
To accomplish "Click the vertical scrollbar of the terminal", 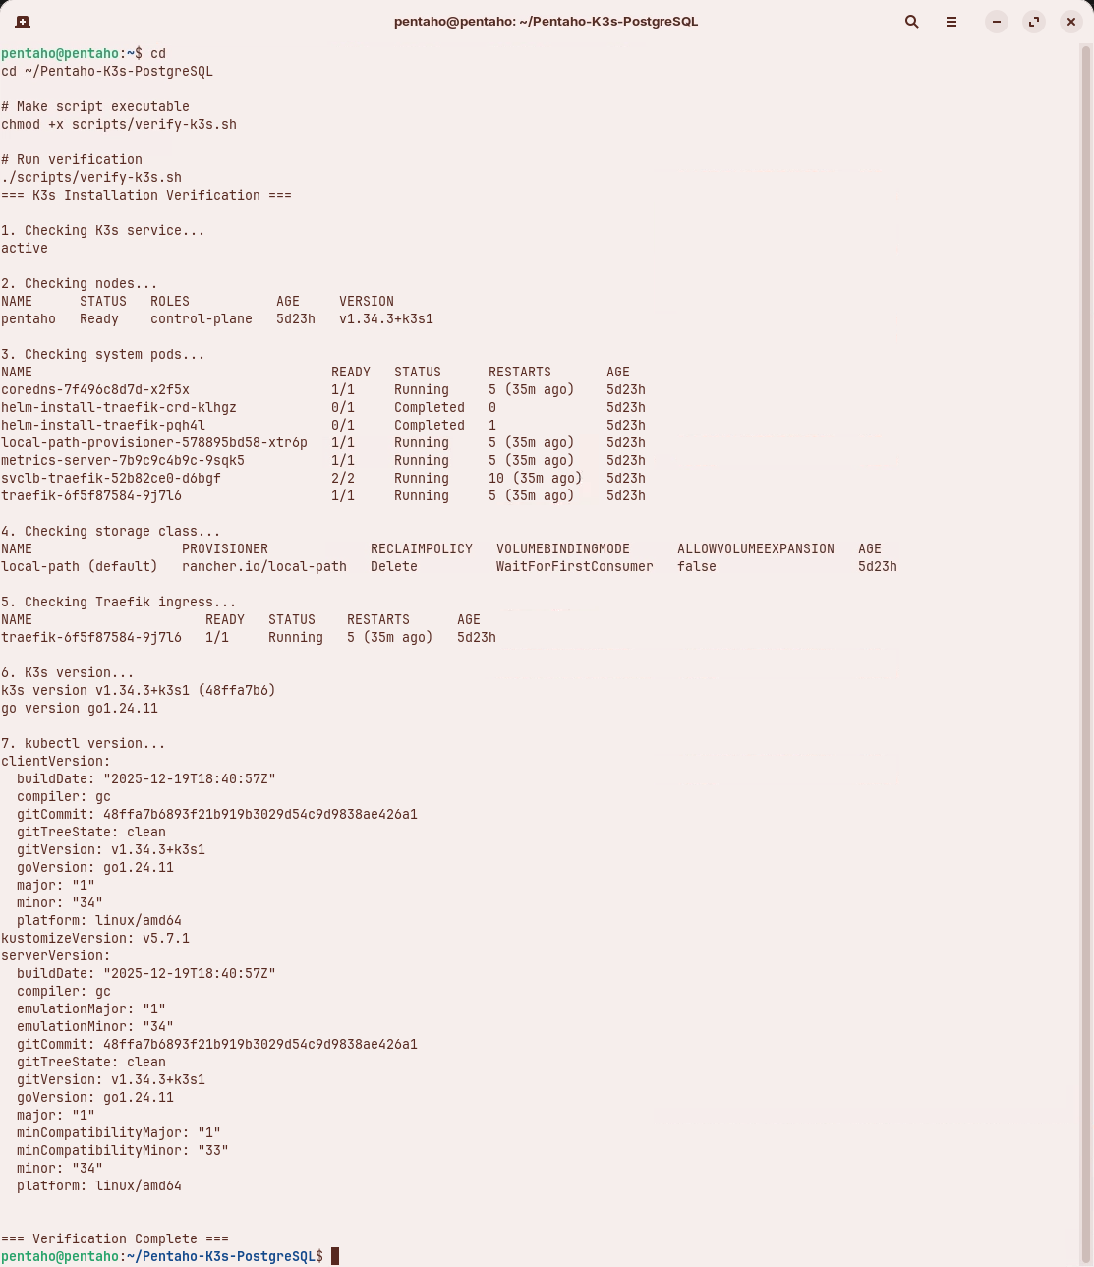I will [1086, 649].
